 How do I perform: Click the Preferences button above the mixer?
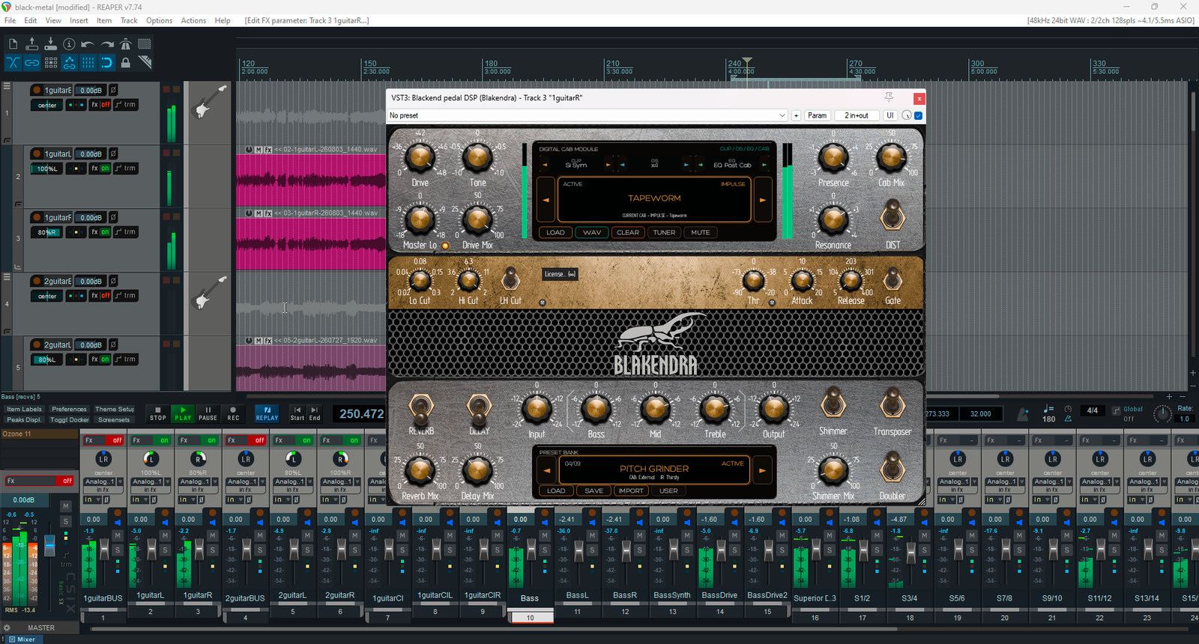tap(69, 409)
